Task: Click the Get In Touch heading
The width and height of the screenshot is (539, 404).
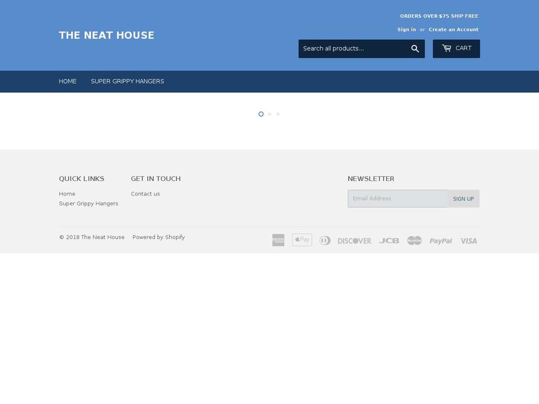Action: (x=156, y=178)
